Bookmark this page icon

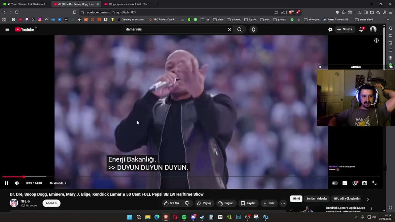click(x=74, y=12)
